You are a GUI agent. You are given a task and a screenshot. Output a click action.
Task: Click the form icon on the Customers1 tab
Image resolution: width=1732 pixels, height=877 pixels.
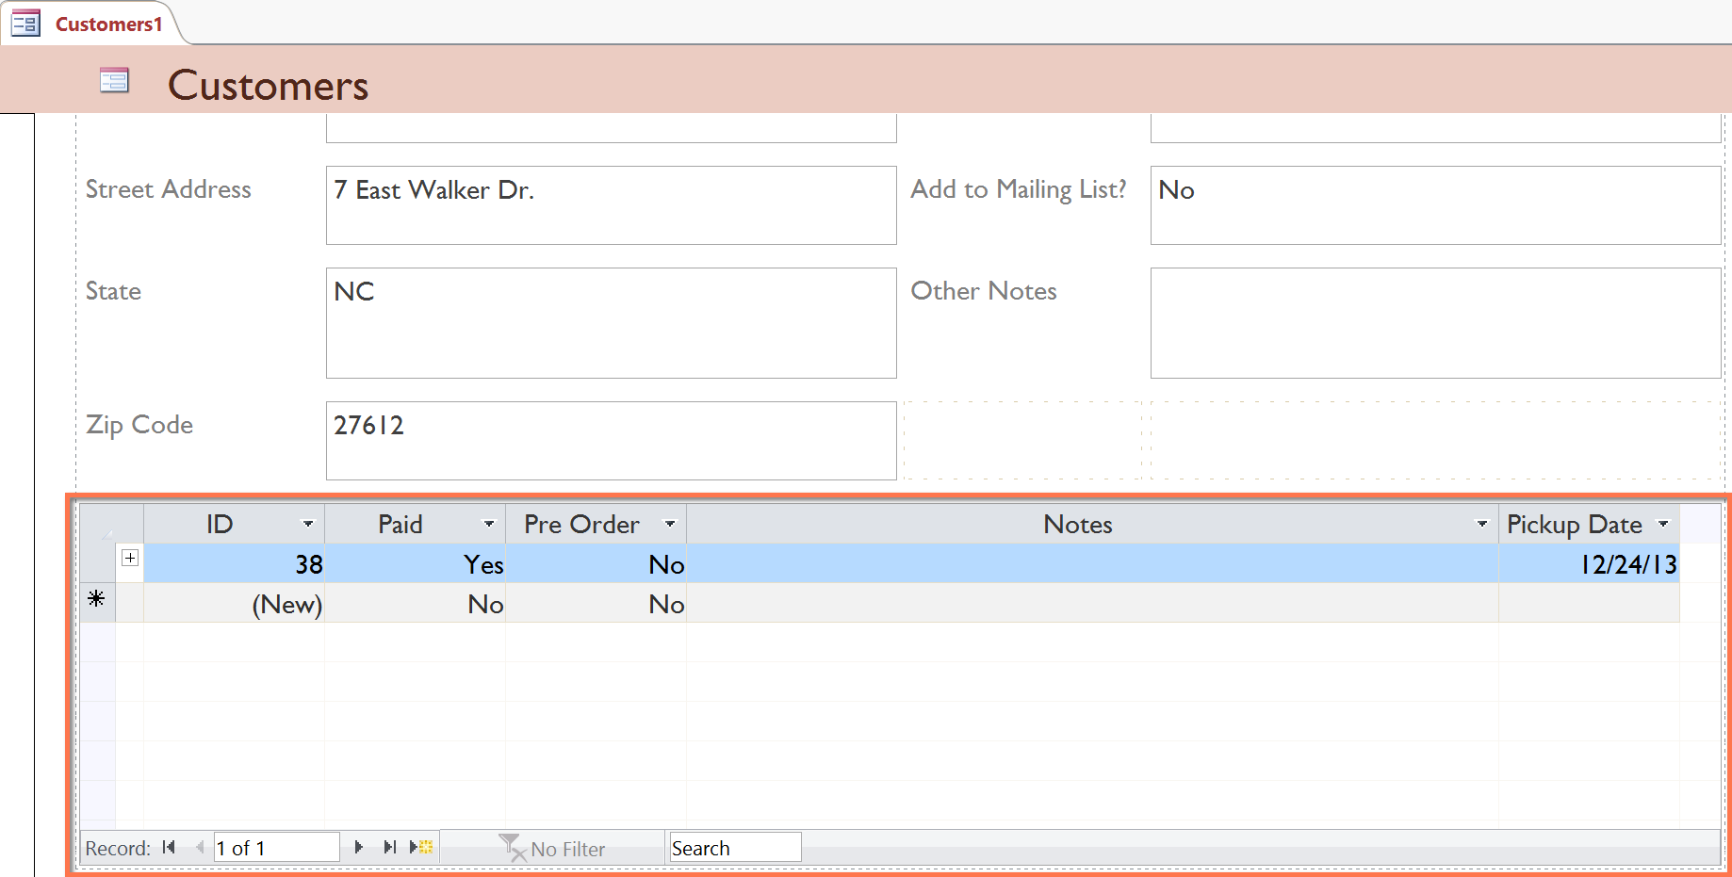(x=25, y=22)
